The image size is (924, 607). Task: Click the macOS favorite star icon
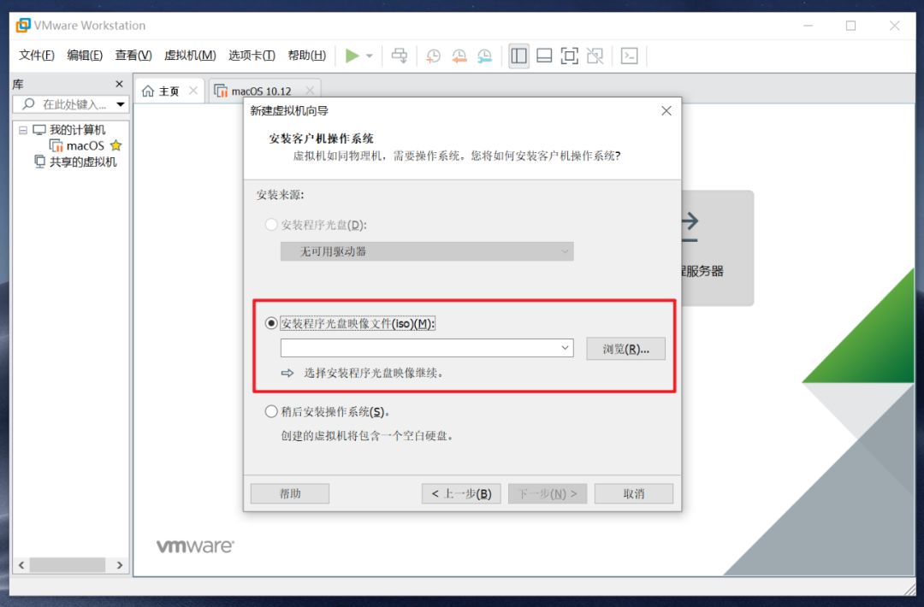click(x=116, y=145)
